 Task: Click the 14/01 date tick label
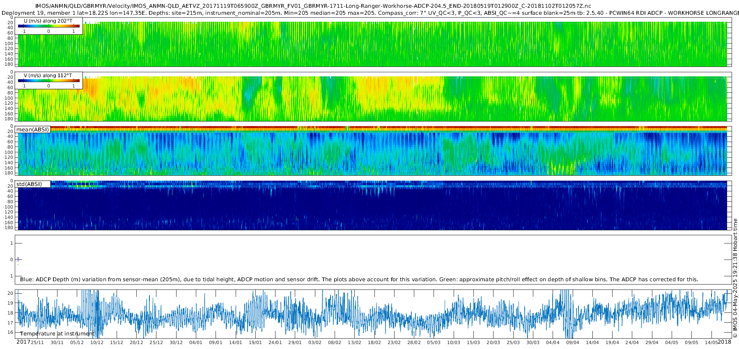click(x=236, y=342)
